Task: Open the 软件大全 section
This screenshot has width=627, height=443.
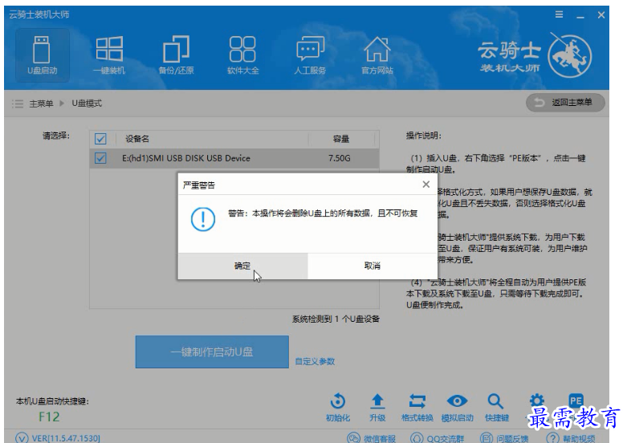Action: (x=242, y=55)
